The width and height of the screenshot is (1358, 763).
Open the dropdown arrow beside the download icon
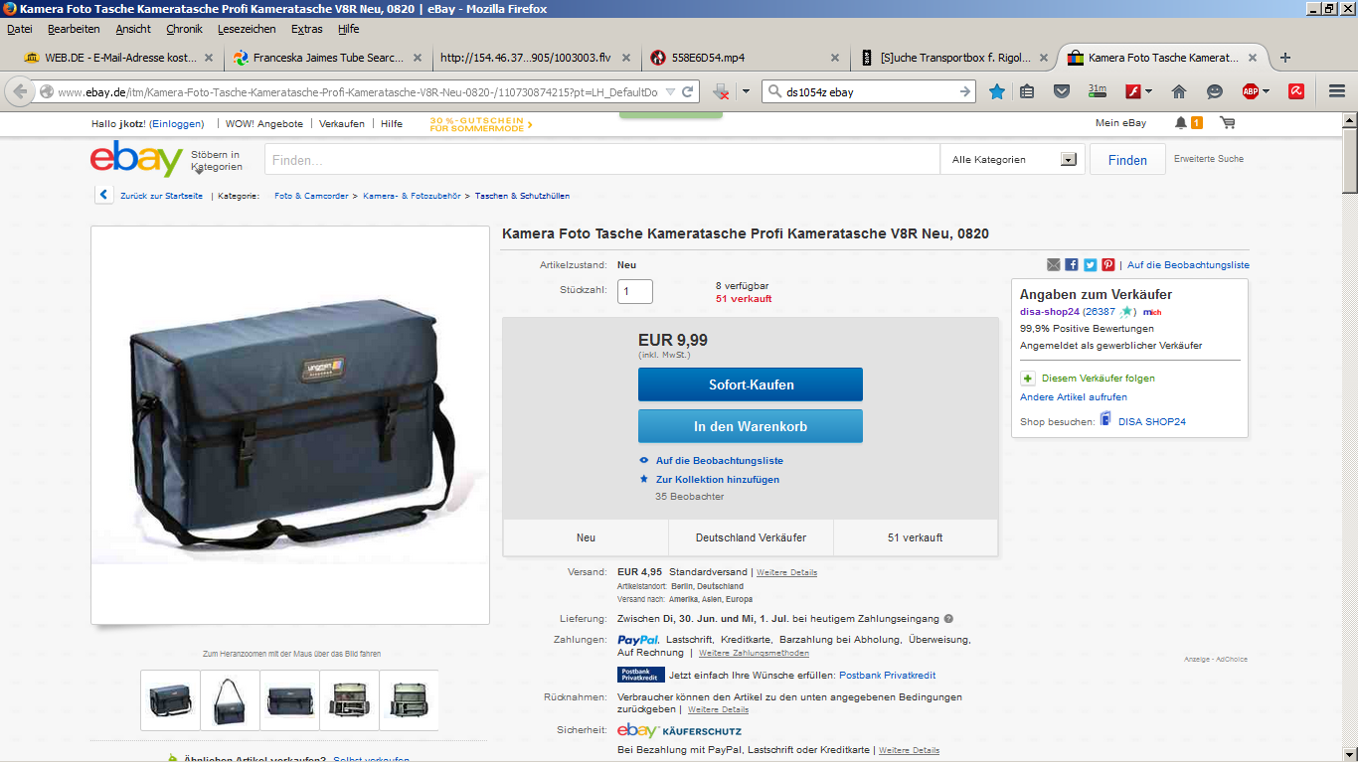[746, 91]
